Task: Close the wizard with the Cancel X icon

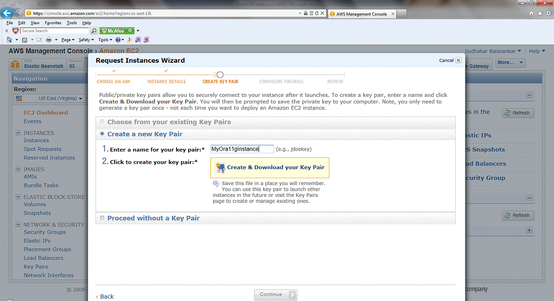Action: pos(458,60)
